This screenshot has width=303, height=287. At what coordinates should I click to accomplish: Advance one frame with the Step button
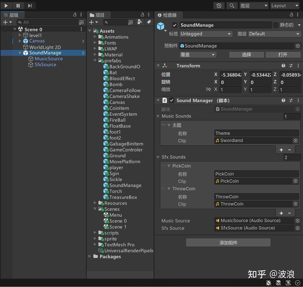click(x=30, y=6)
